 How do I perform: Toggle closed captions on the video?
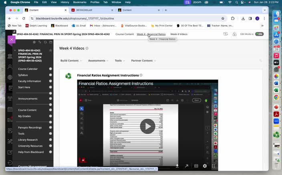[x=196, y=166]
